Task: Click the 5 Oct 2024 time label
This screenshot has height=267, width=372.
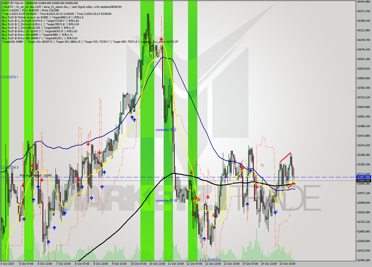Action: click(x=7, y=264)
